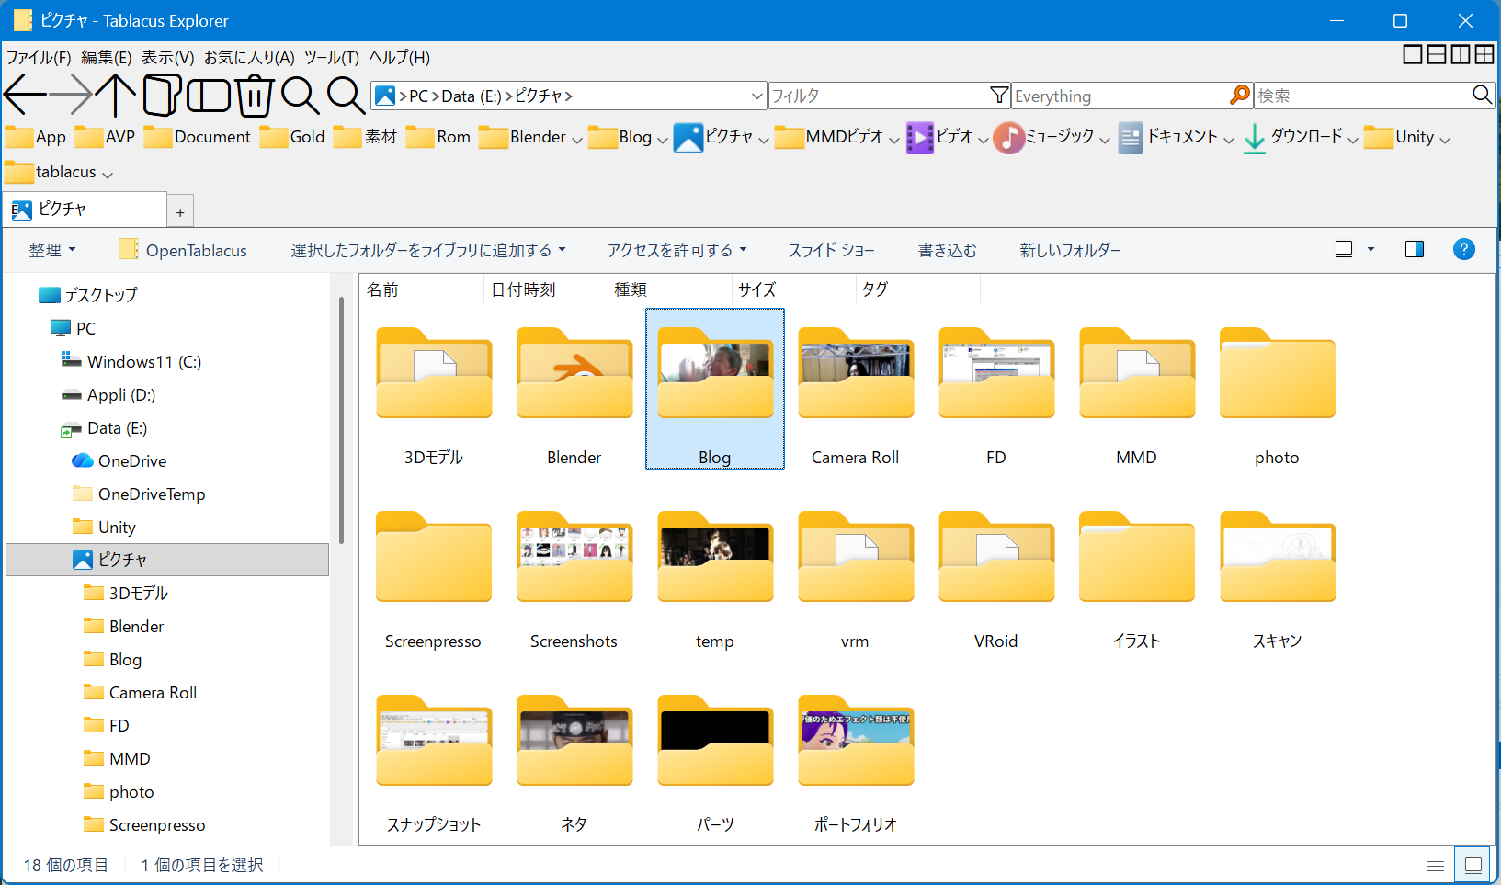The width and height of the screenshot is (1501, 885).
Task: Expand the 整理 dropdown menu
Action: (52, 250)
